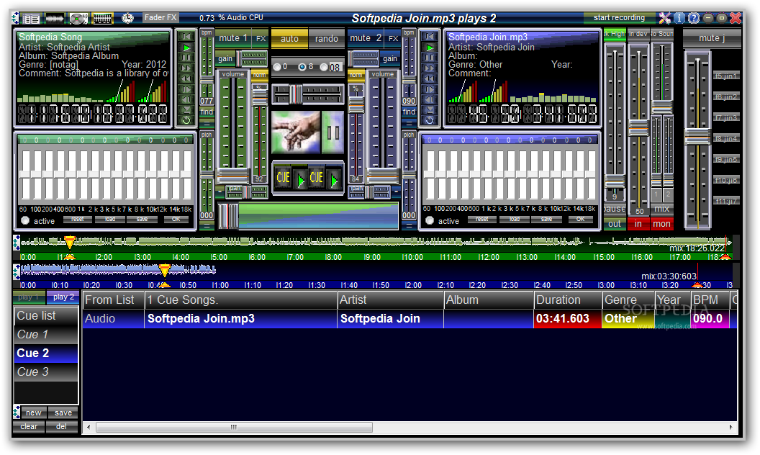760x455 pixels.
Task: Open the output device selector 'k High'
Action: (x=614, y=34)
